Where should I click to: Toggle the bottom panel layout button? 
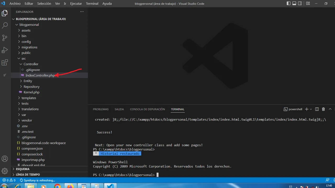294,4
